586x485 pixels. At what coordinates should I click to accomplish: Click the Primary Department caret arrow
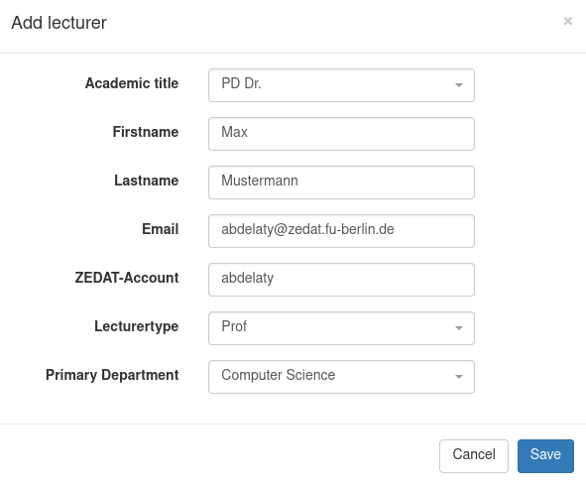click(x=459, y=377)
